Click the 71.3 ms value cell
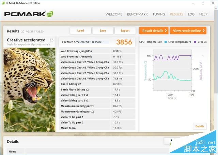The image size is (218, 155). point(123,79)
